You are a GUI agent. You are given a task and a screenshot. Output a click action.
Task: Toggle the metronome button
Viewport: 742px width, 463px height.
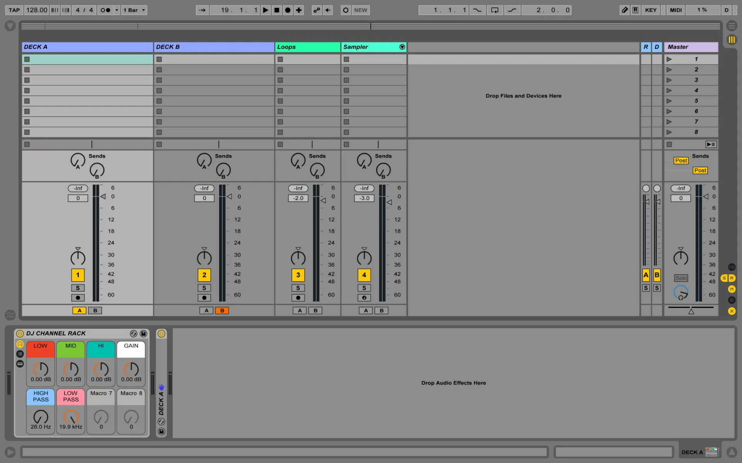(x=106, y=10)
